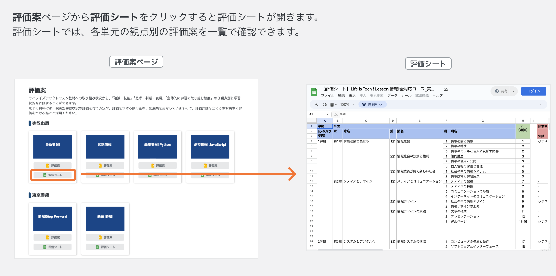Open the share options dropdown arrow

[x=514, y=91]
